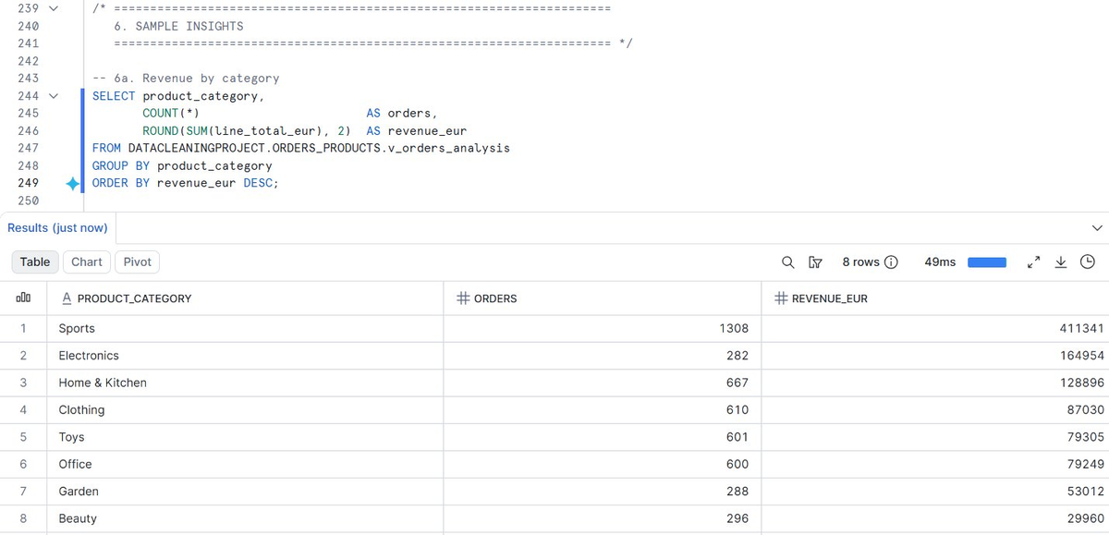Open the query history clock icon
1109x535 pixels.
coord(1088,262)
